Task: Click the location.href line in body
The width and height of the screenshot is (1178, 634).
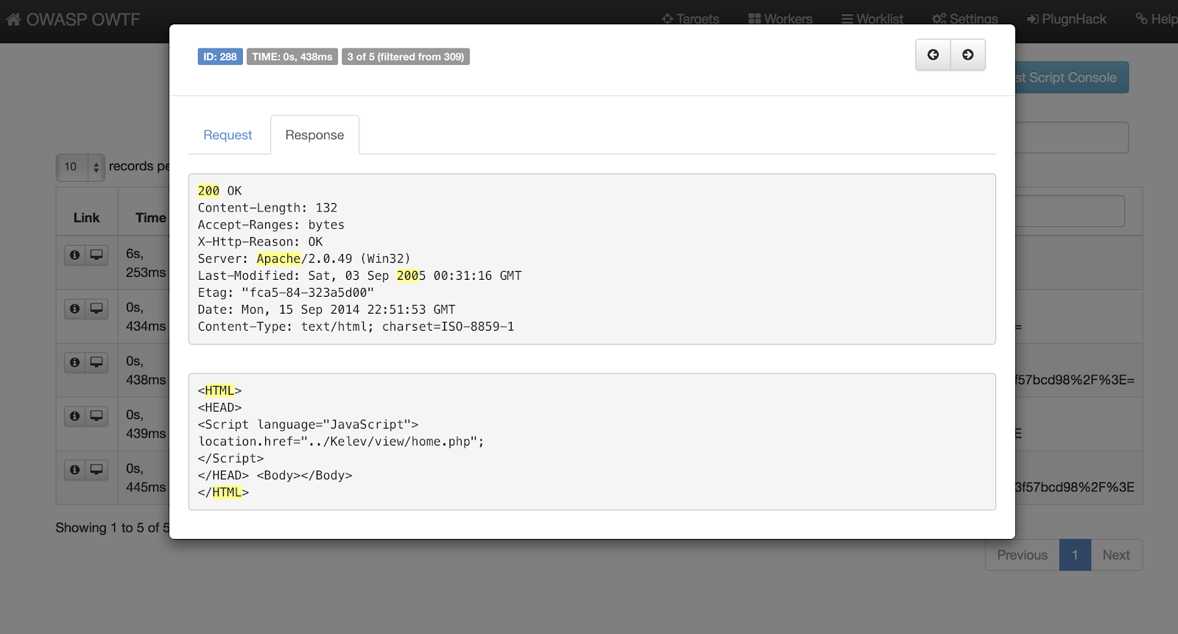Action: tap(341, 441)
